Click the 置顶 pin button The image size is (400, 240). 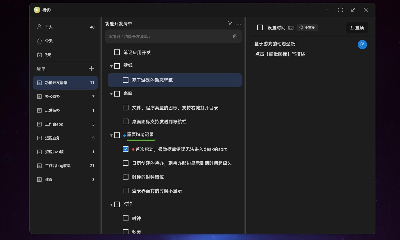click(357, 27)
